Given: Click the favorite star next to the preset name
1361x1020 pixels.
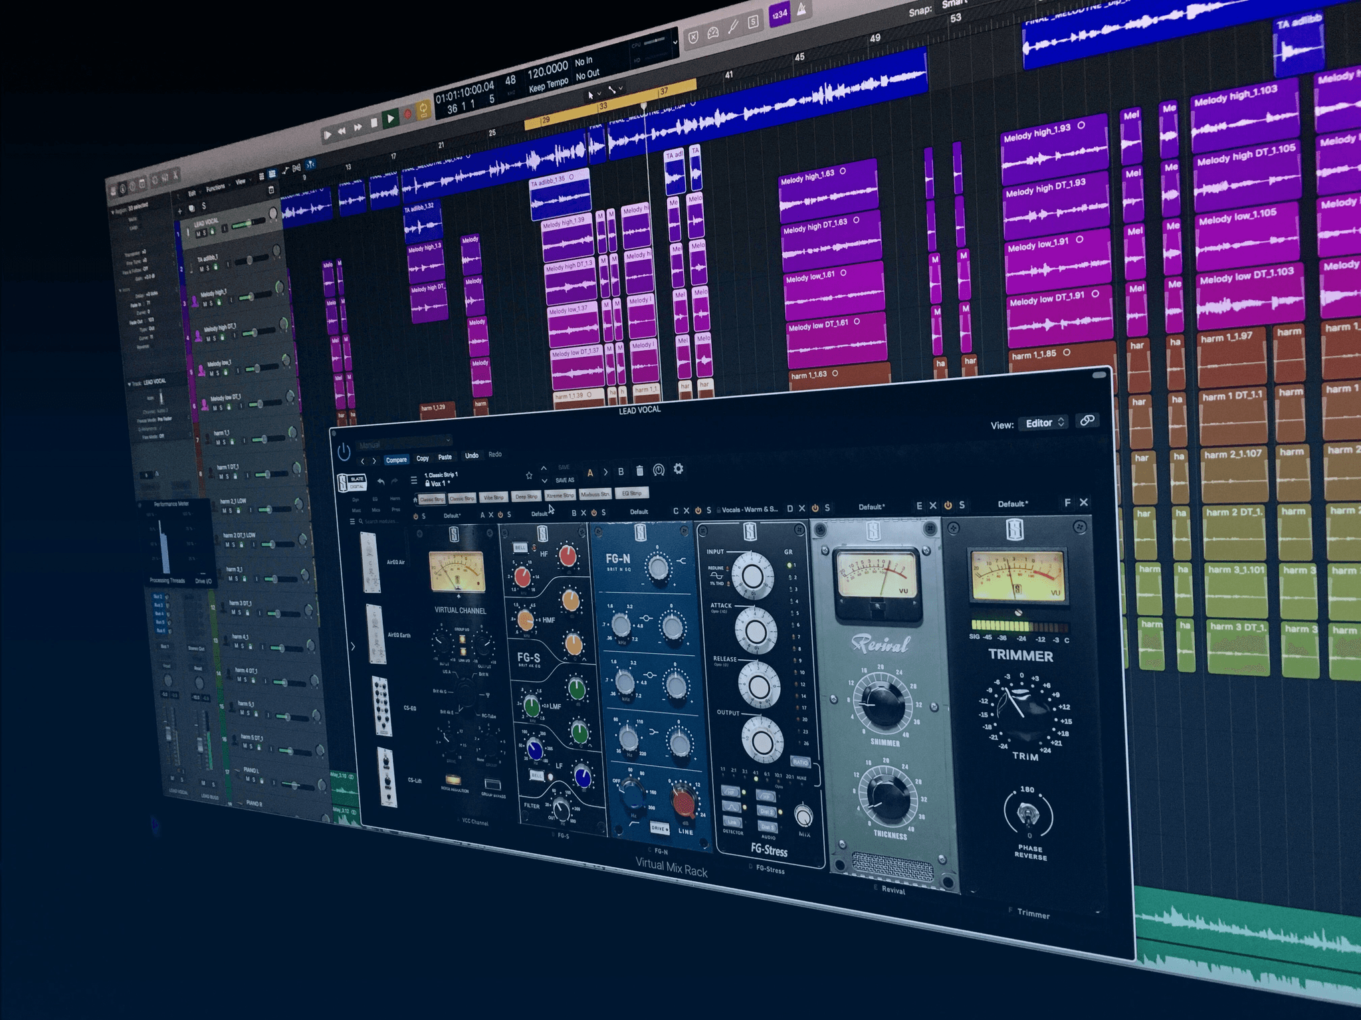Looking at the screenshot, I should click(529, 475).
